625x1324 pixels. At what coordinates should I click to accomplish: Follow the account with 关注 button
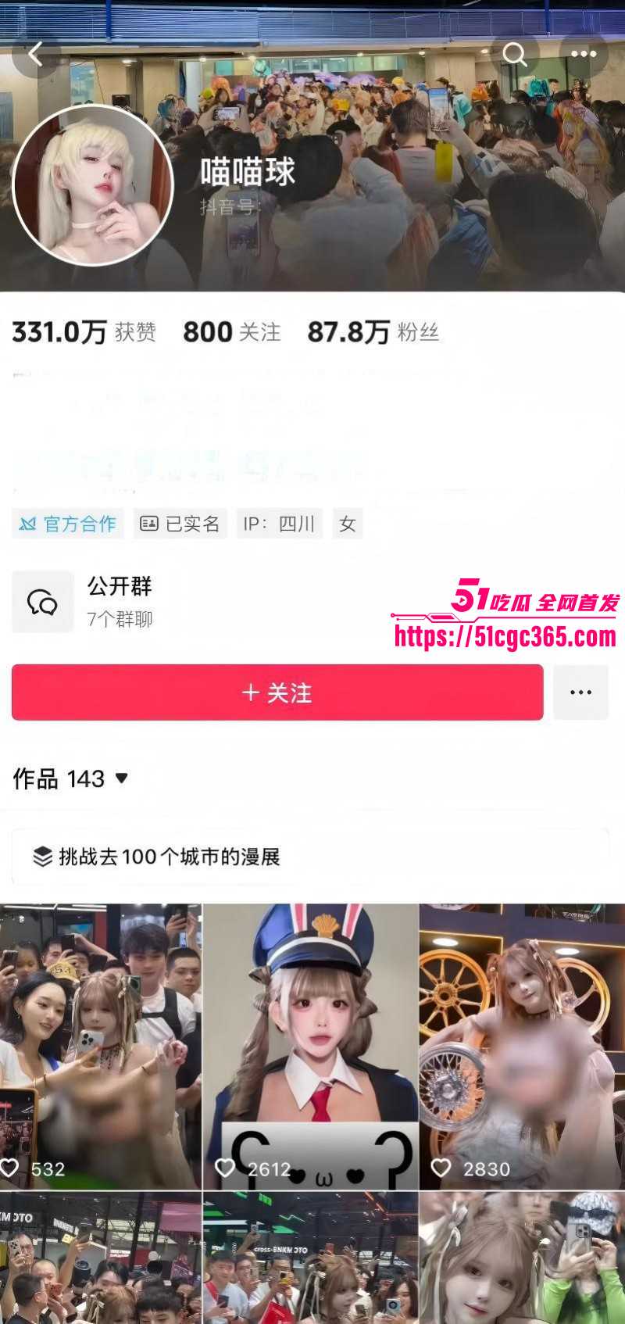click(x=277, y=692)
